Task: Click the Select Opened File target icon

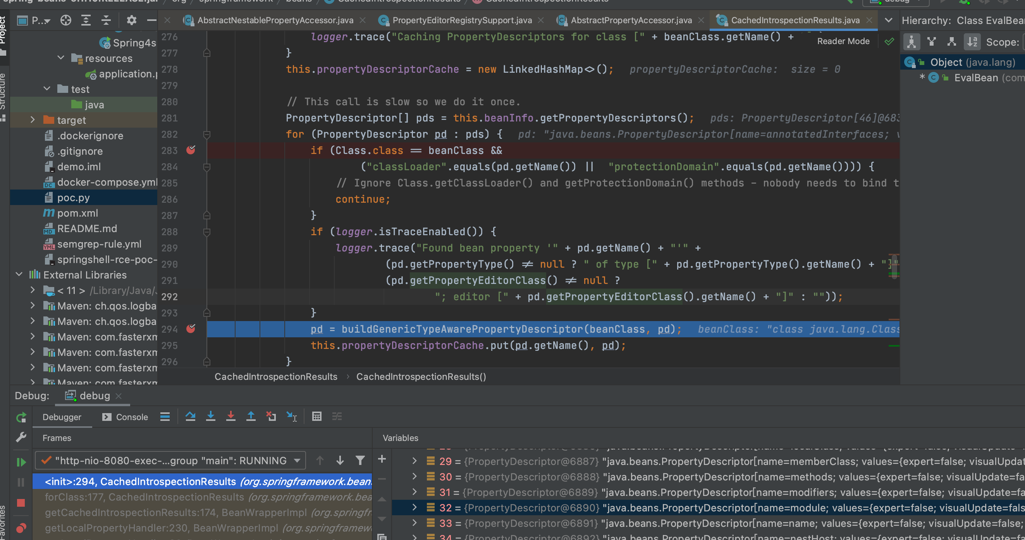Action: pos(65,20)
